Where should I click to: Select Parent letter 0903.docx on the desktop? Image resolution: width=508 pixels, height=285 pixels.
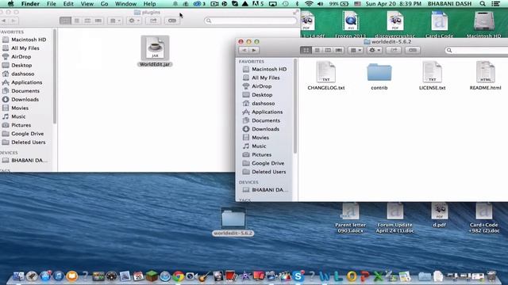[350, 218]
